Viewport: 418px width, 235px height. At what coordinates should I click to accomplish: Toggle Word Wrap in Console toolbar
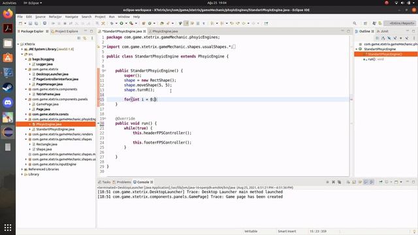coord(360,182)
